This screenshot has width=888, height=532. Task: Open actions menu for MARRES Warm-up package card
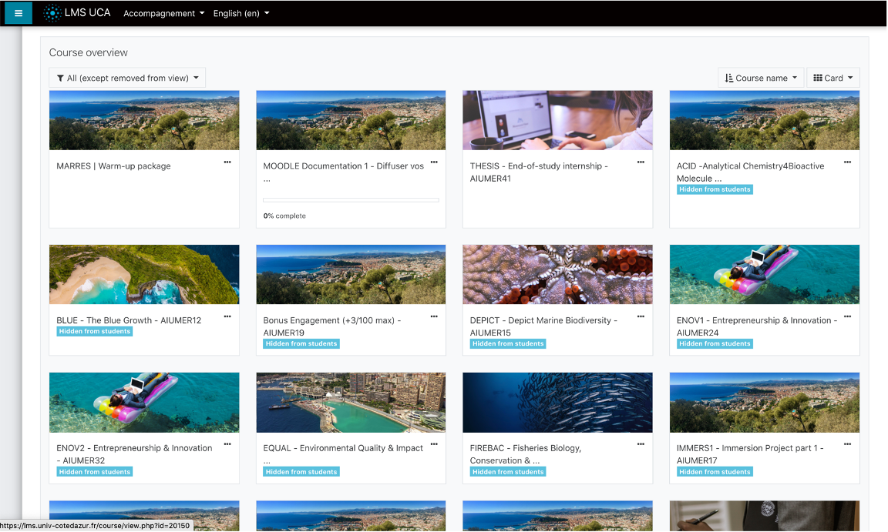pyautogui.click(x=227, y=162)
